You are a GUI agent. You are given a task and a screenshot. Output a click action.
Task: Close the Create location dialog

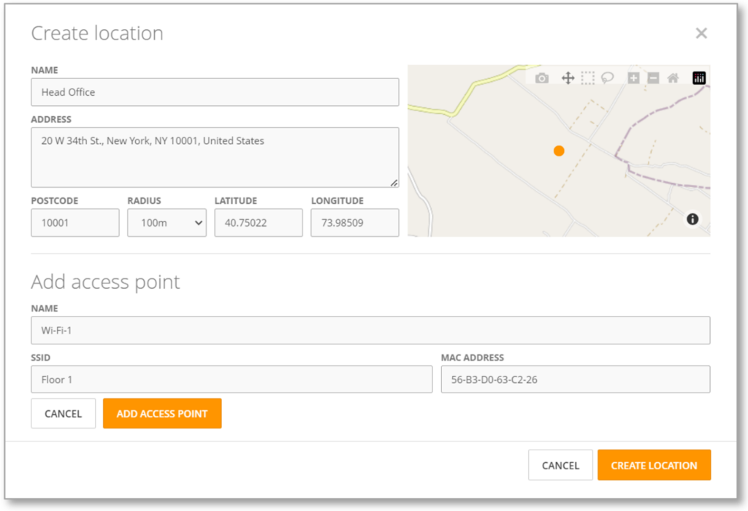(701, 33)
